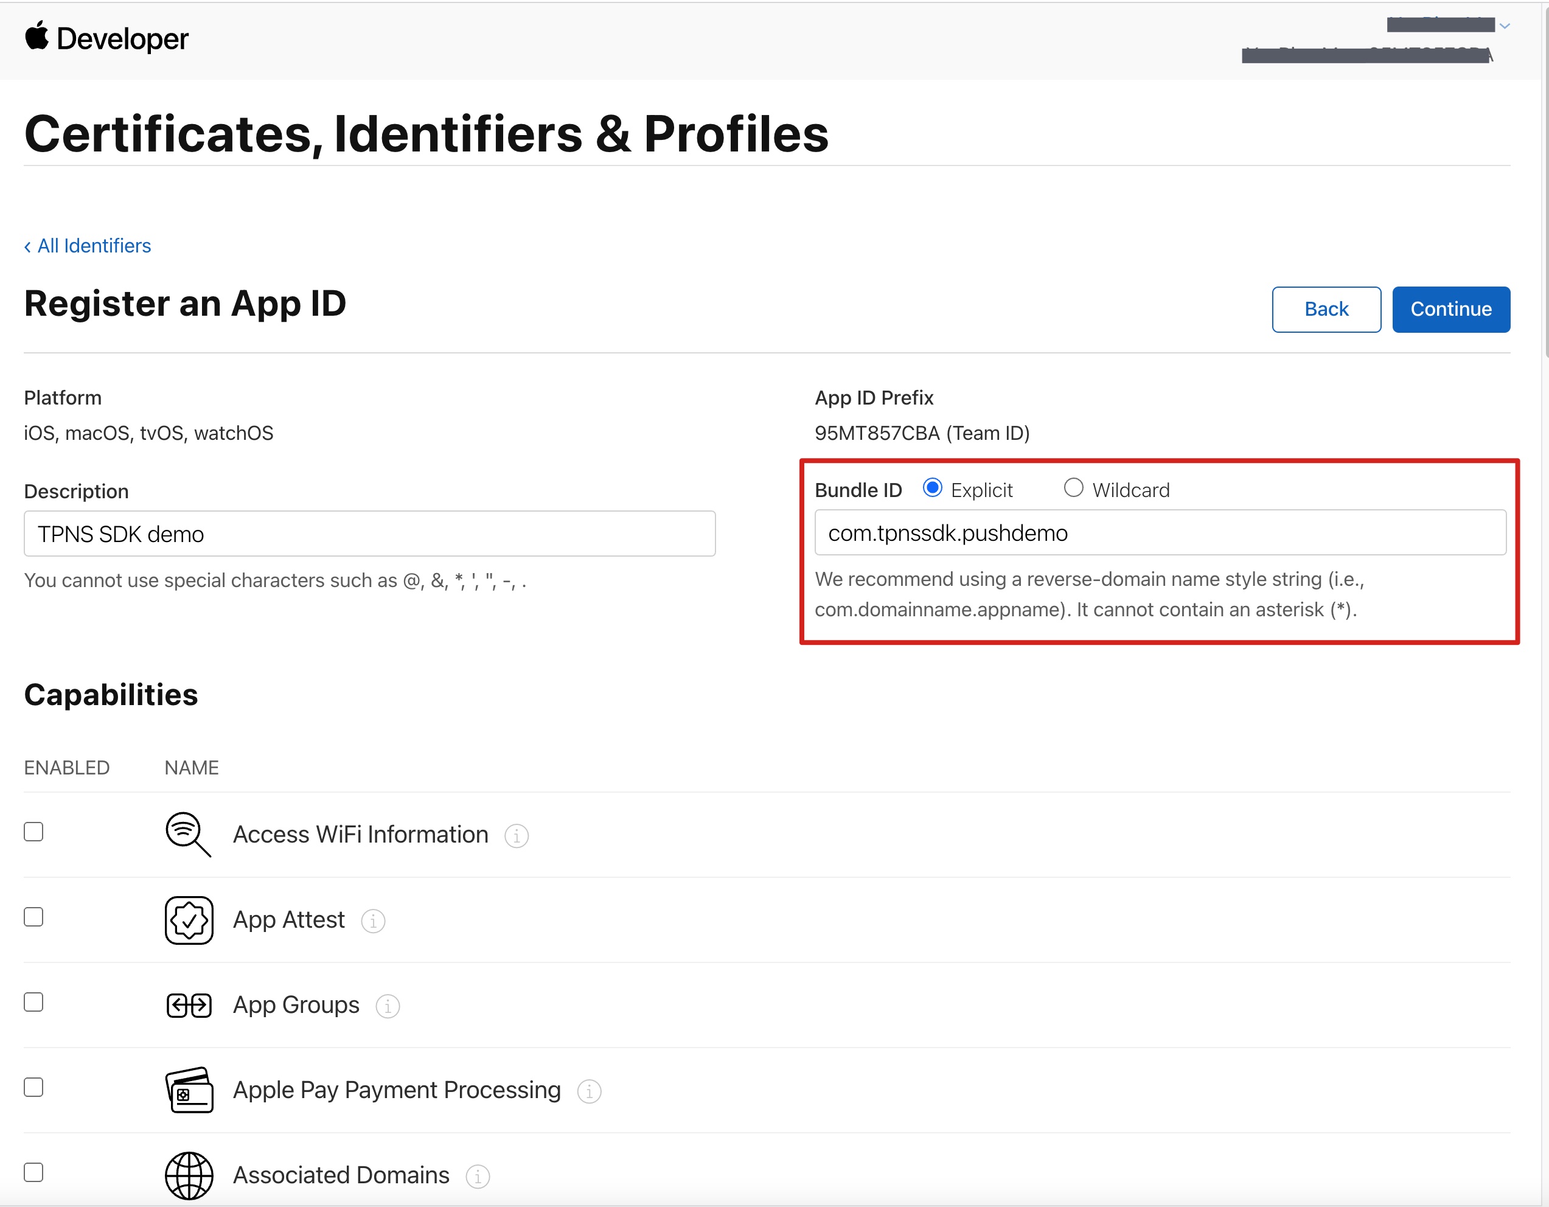Screen dimensions: 1549x1207
Task: Enable the App Groups checkbox
Action: (33, 1002)
